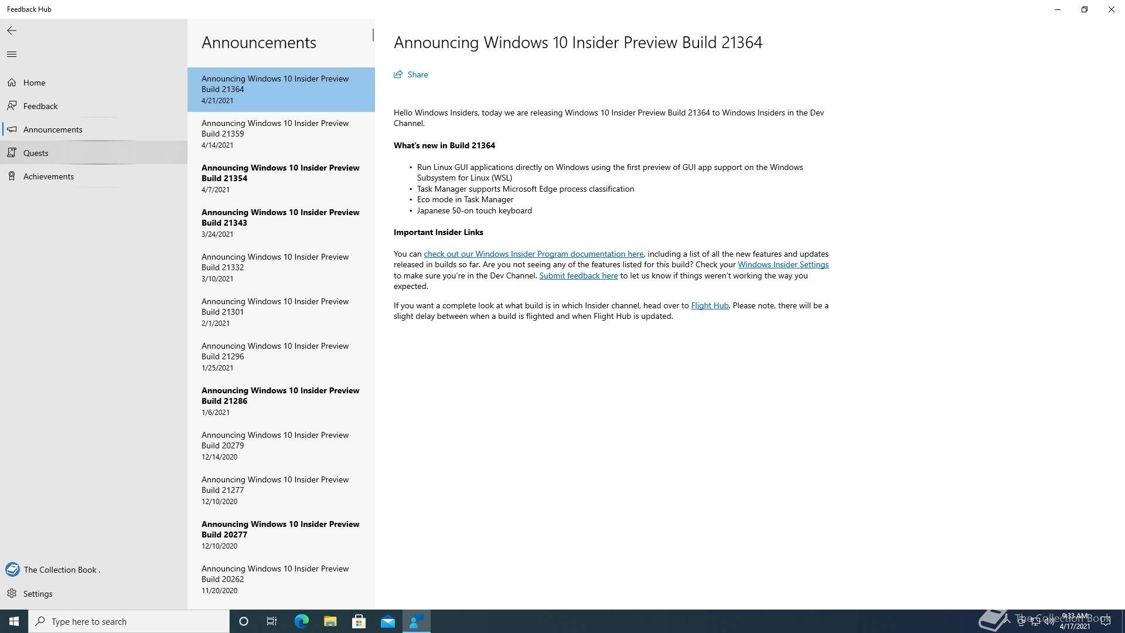Go to the Home section
This screenshot has height=633, width=1125.
point(34,83)
